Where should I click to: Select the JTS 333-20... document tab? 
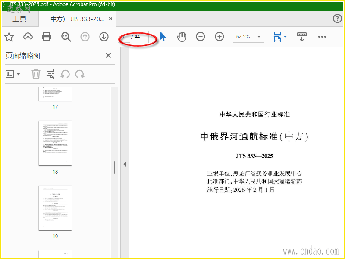[77, 19]
